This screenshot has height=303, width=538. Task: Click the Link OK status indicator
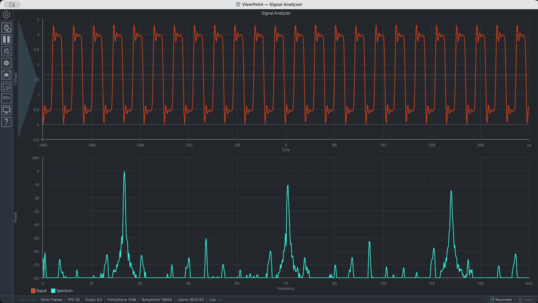tap(215, 300)
